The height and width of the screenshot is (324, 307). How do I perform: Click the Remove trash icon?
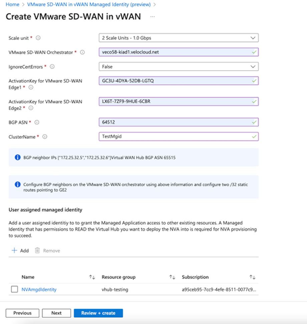38,250
